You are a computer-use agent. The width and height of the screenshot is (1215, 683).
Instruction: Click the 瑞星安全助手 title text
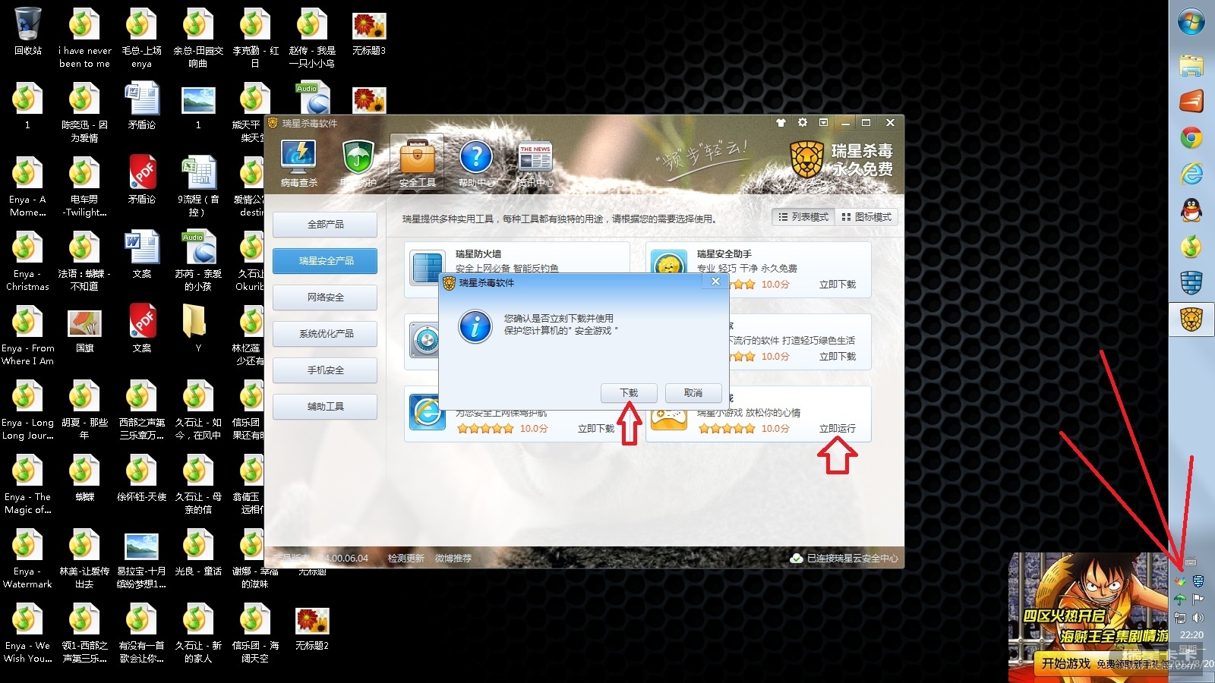coord(724,254)
